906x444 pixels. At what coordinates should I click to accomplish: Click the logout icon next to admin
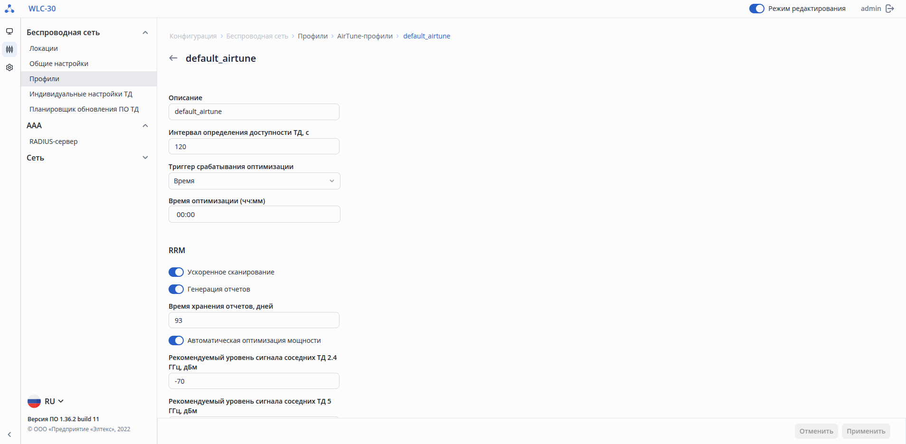pyautogui.click(x=890, y=9)
